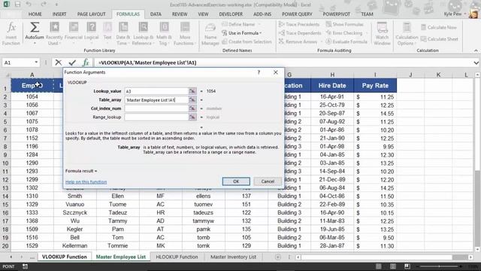Viewport: 481px width, 271px height.
Task: Click the AutoSum sigma icon
Action: coord(35,27)
